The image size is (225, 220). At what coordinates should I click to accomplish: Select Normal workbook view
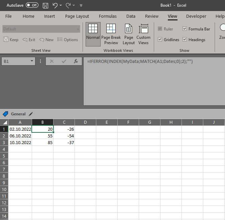pos(93,34)
